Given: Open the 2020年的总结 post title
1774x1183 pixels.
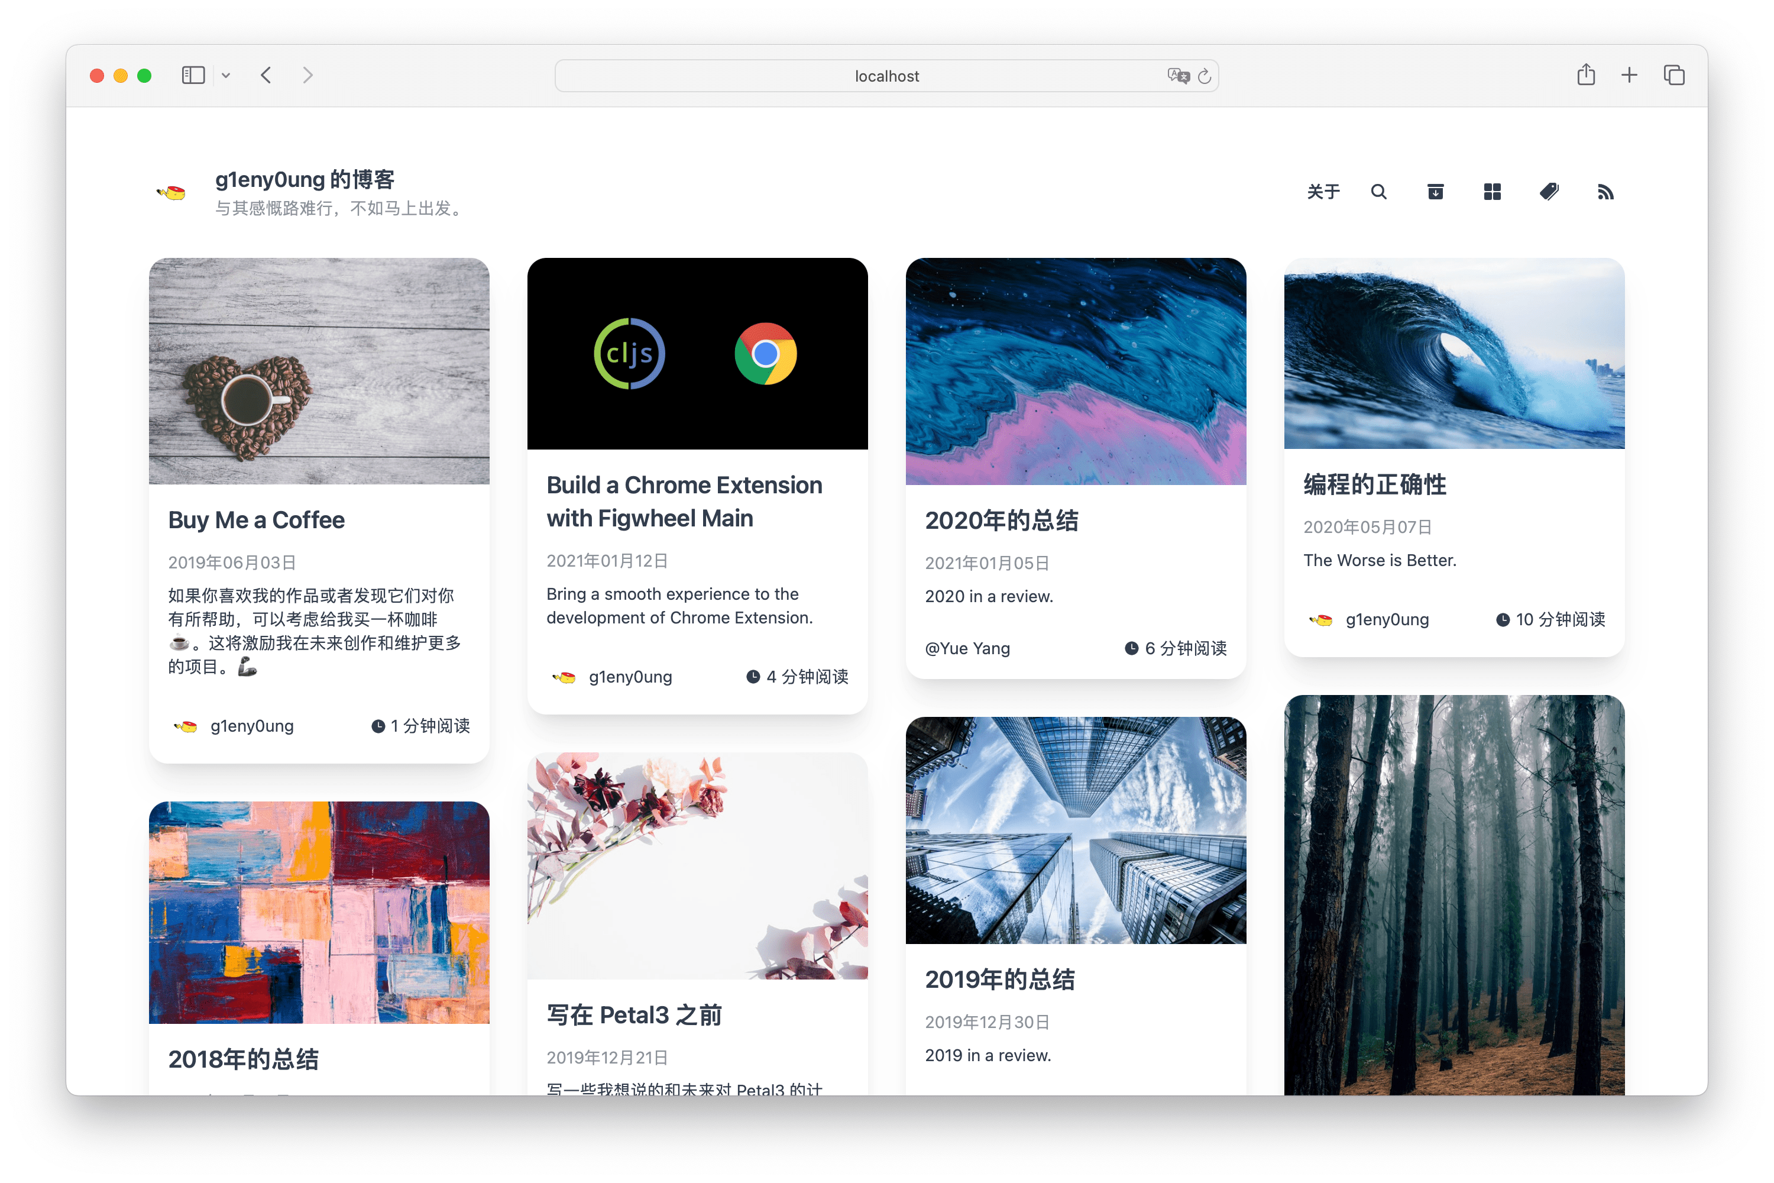Looking at the screenshot, I should [1002, 521].
